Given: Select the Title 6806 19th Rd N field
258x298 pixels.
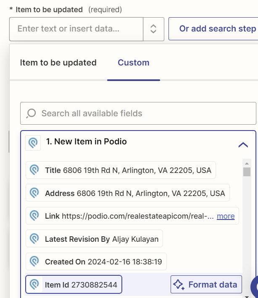Looking at the screenshot, I should click(121, 170).
